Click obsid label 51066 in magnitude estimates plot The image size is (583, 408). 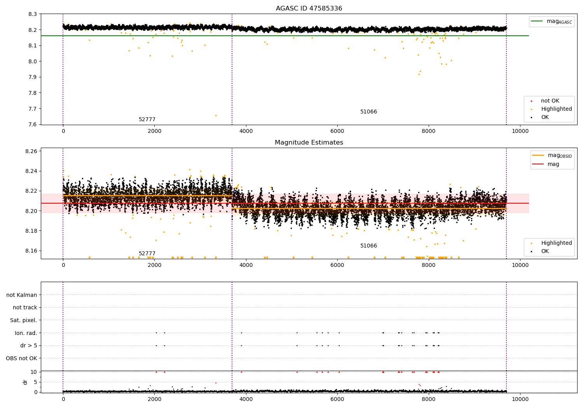(368, 246)
